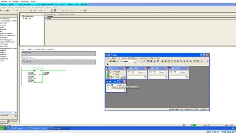Open the Ayuda menu in S7-PLCSIM
The height and width of the screenshot is (133, 236).
coord(158,58)
